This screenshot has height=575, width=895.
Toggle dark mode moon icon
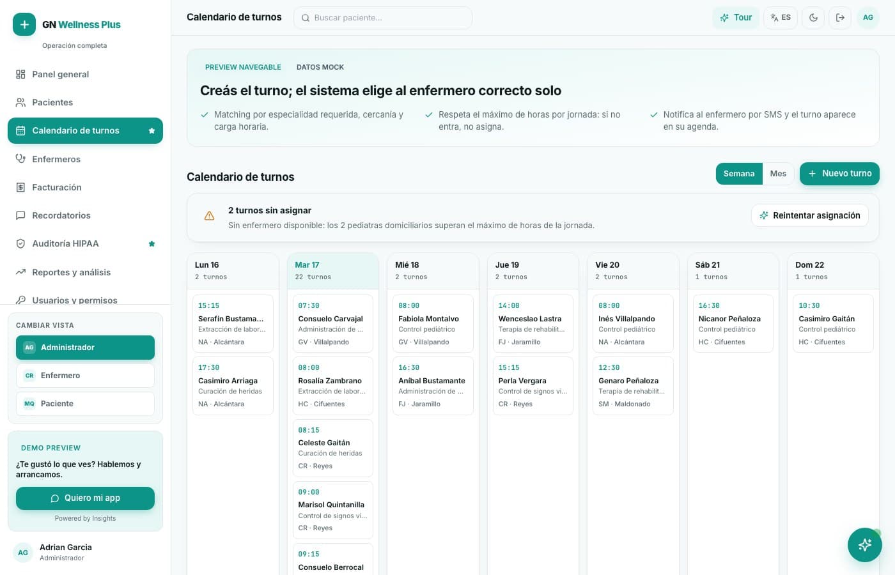coord(813,18)
